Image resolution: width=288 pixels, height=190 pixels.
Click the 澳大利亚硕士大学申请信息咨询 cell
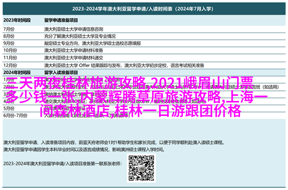[73, 29]
